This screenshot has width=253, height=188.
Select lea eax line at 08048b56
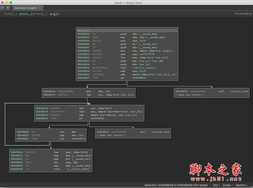click(127, 58)
